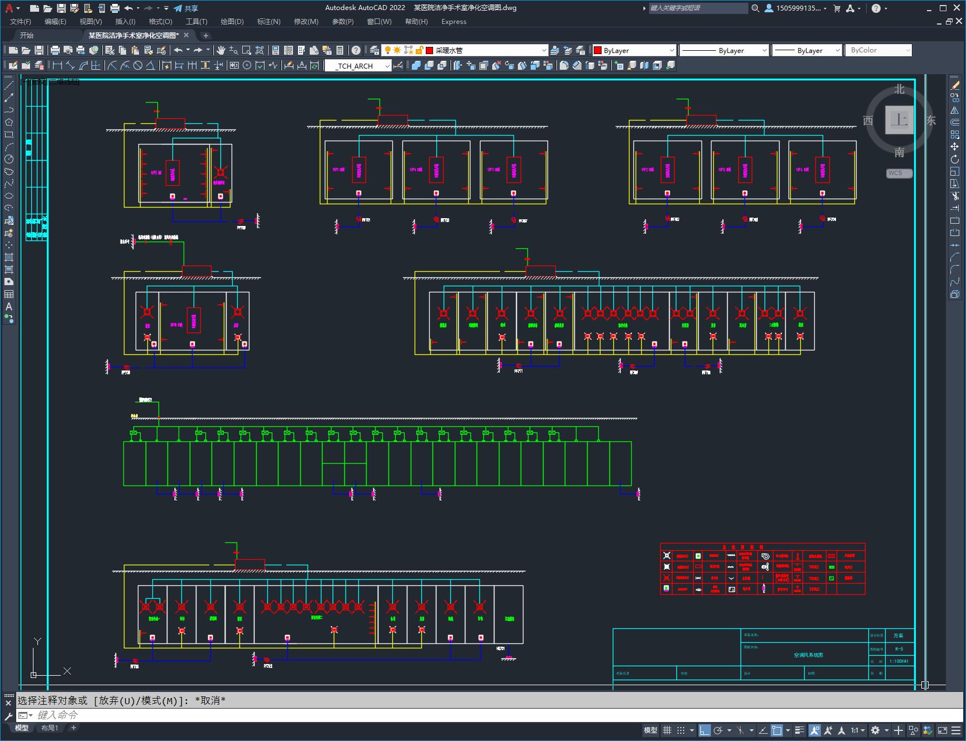This screenshot has width=966, height=741.
Task: Expand the _TCH_ARCH dimension style dropdown
Action: pos(358,66)
